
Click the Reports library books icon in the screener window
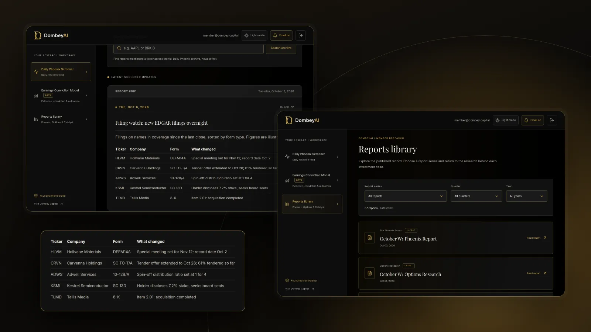(x=36, y=119)
